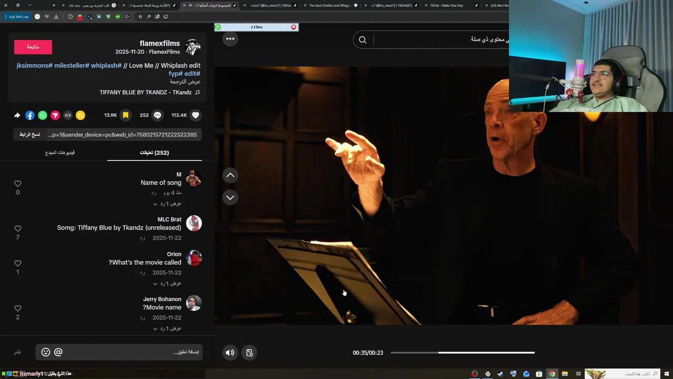
Task: Close the 2 Files popup bar
Action: coord(293,27)
